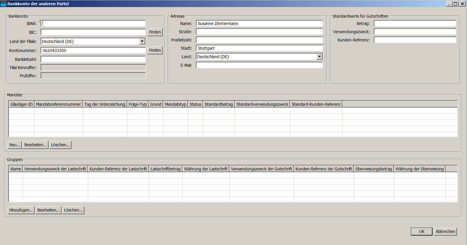
Task: Click the Bankleitzahl input field
Action: (93, 59)
